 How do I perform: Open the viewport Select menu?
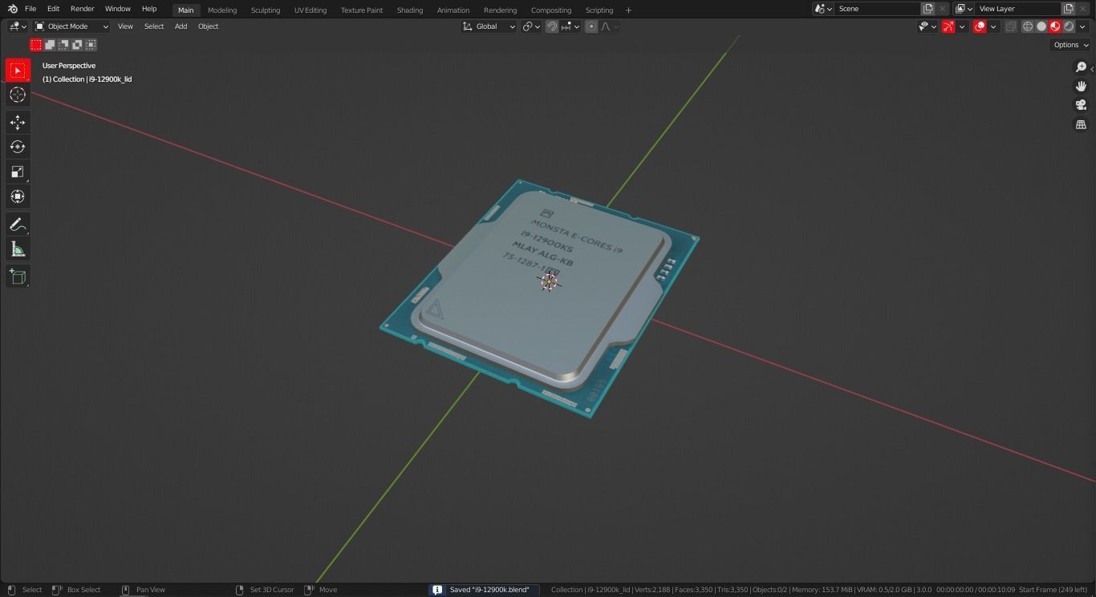154,26
